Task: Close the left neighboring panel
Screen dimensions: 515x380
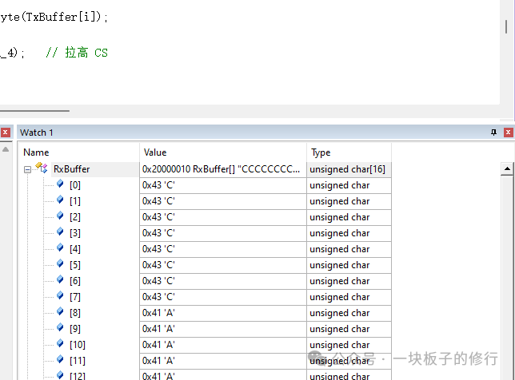Action: tap(6, 133)
